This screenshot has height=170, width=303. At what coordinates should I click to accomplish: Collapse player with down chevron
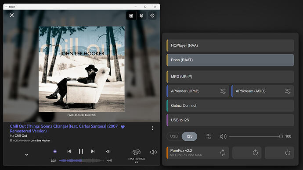pos(26,155)
